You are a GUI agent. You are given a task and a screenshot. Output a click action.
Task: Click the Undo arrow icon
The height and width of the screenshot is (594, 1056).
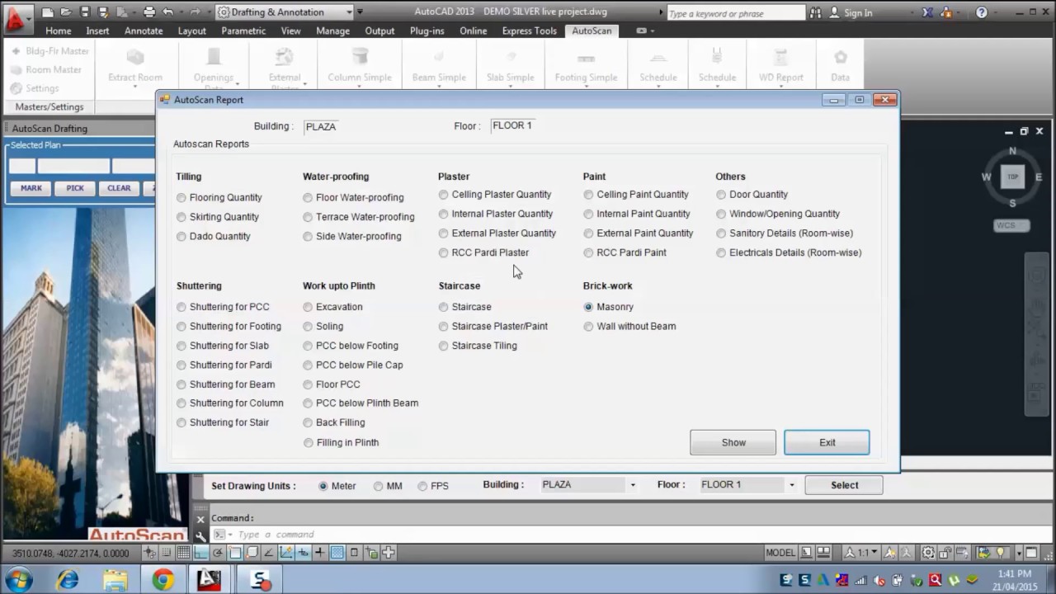(x=168, y=12)
